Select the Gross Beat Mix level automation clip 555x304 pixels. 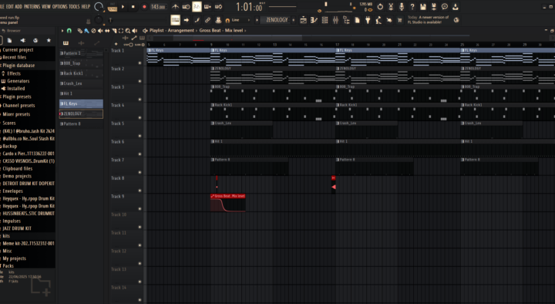pyautogui.click(x=228, y=203)
